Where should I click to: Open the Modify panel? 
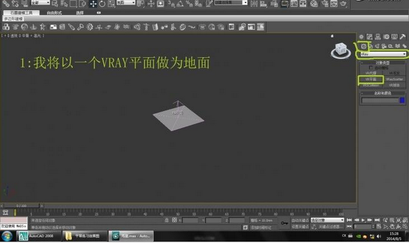tap(370, 37)
